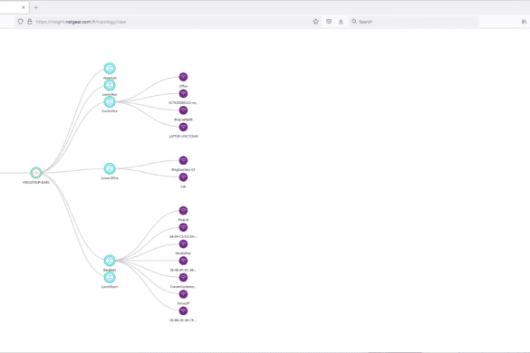Bookmark this page with the star icon
The image size is (530, 353).
(x=315, y=22)
